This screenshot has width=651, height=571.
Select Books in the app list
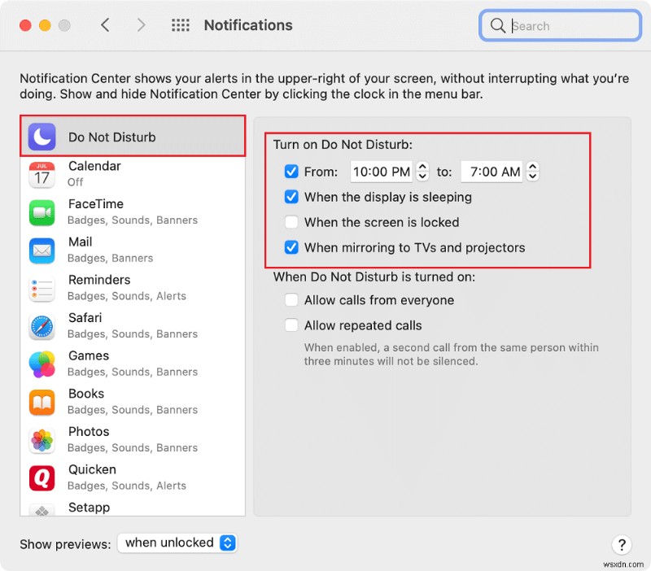click(133, 402)
